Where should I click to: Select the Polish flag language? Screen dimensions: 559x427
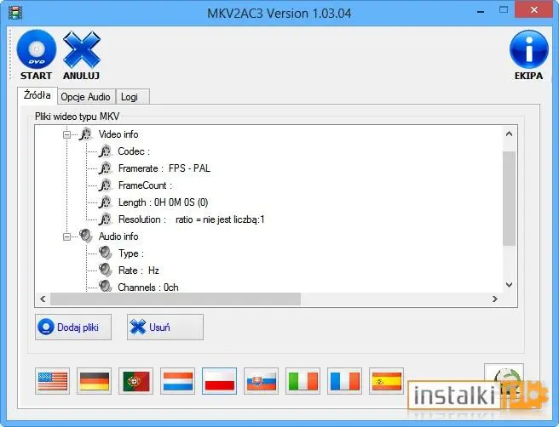point(219,381)
